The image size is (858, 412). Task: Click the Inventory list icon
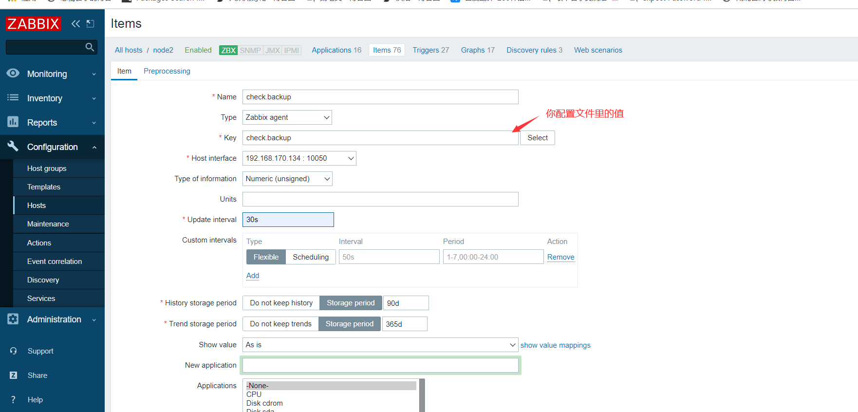[x=13, y=98]
